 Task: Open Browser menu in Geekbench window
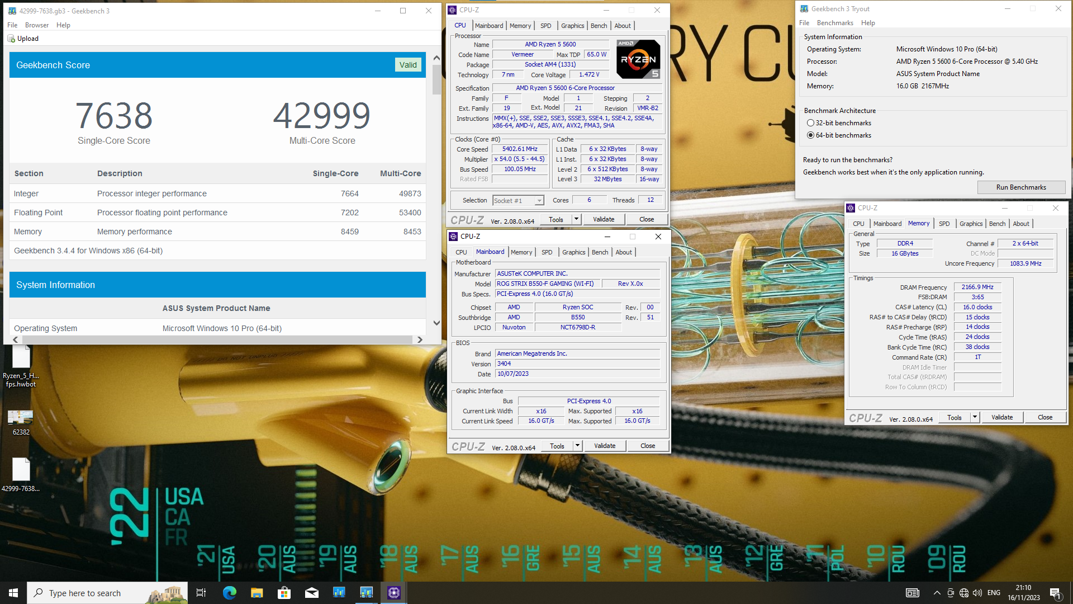(x=37, y=25)
